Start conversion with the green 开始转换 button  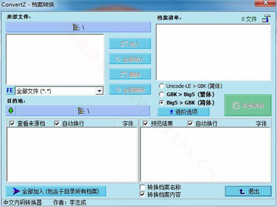click(248, 105)
